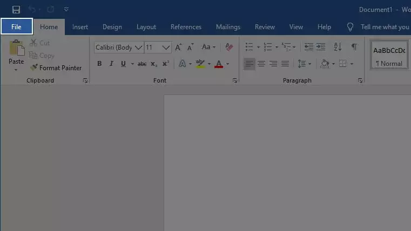
Task: Click the Strikethrough abc icon
Action: tap(142, 64)
